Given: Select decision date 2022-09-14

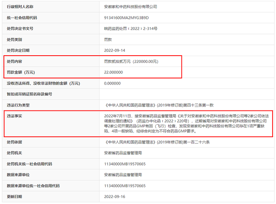Looking at the screenshot, I should pos(115,50).
